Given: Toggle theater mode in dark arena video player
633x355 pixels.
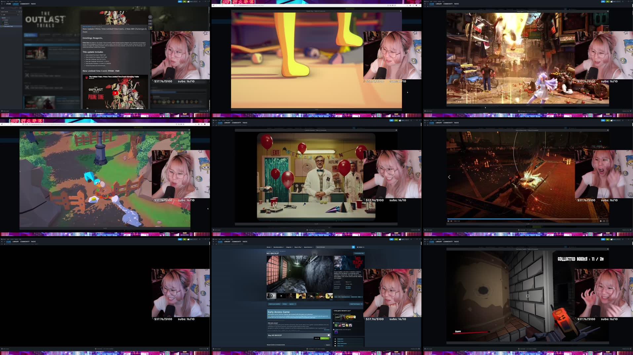Looking at the screenshot, I should click(604, 221).
